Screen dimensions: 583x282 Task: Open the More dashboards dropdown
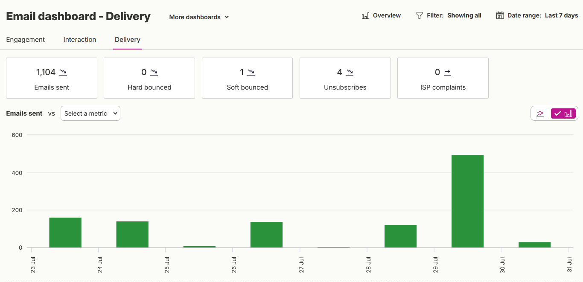coord(199,17)
